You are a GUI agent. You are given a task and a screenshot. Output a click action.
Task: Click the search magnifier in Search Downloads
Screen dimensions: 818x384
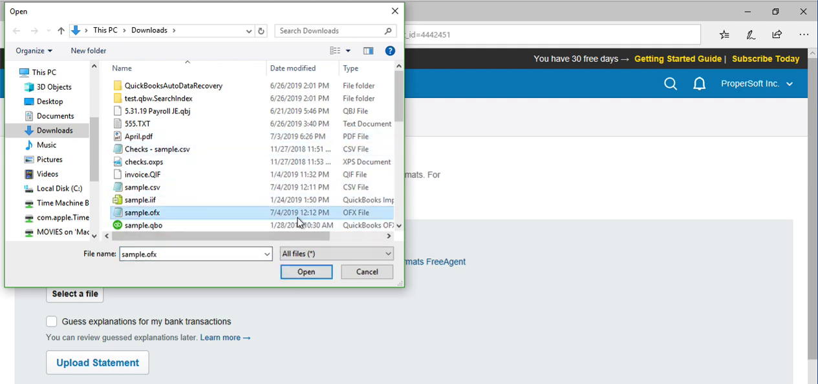(388, 31)
